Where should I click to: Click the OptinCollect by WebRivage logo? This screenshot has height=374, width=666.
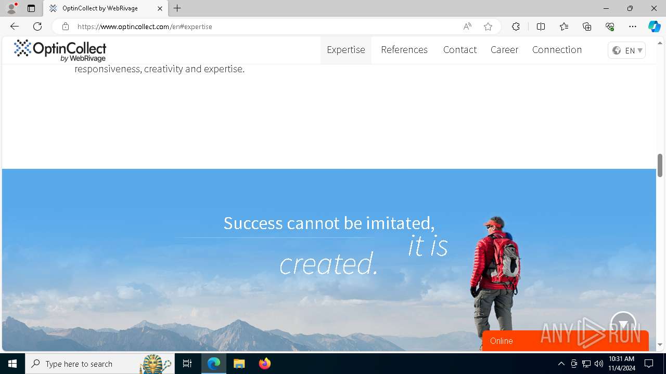pyautogui.click(x=60, y=50)
